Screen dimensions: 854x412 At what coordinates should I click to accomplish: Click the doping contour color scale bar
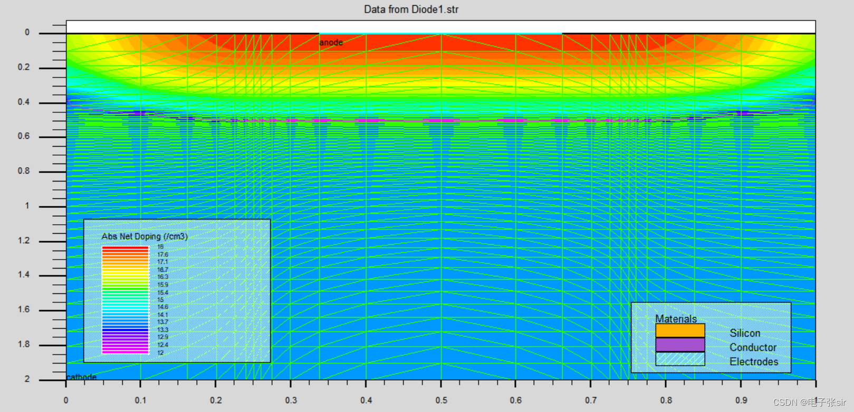tap(125, 300)
